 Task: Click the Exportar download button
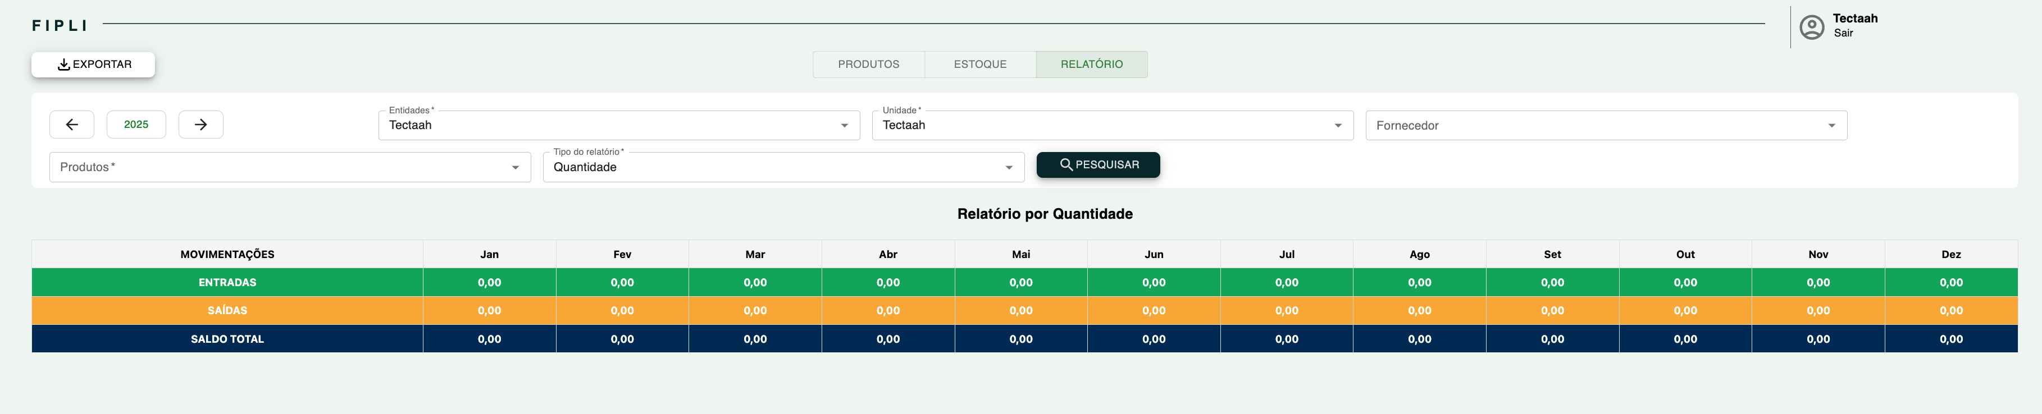(x=94, y=64)
